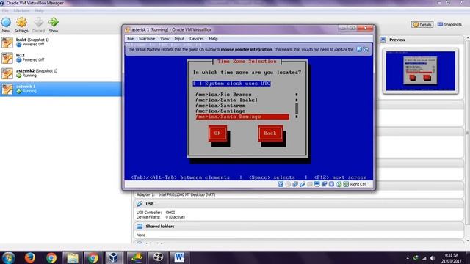This screenshot has height=264, width=470.
Task: Click the network signal tray icon
Action: tap(424, 258)
